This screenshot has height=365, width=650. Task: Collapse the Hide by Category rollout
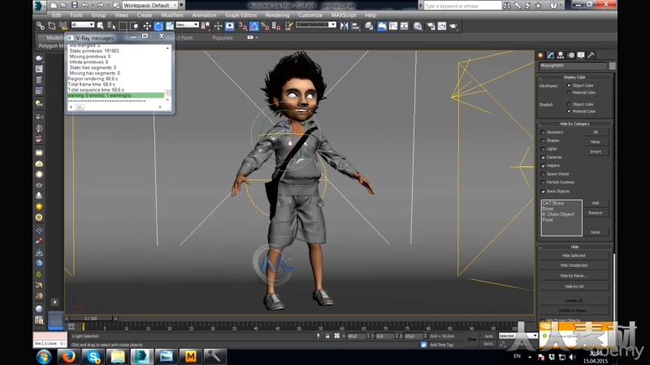(x=574, y=124)
